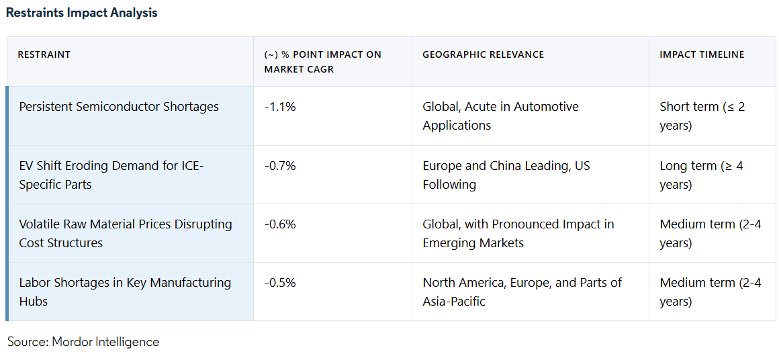
Task: Click the -0.6% impact value
Action: (x=280, y=224)
